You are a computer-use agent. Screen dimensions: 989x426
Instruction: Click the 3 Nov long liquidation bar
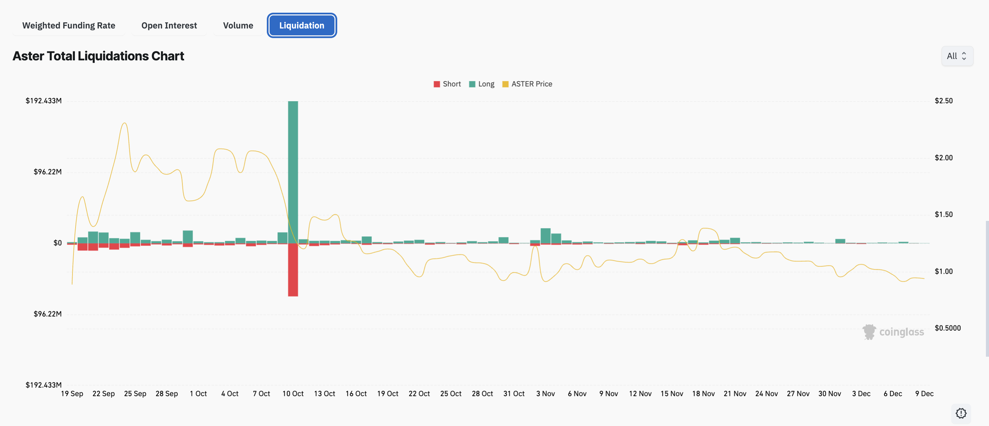[x=545, y=235]
